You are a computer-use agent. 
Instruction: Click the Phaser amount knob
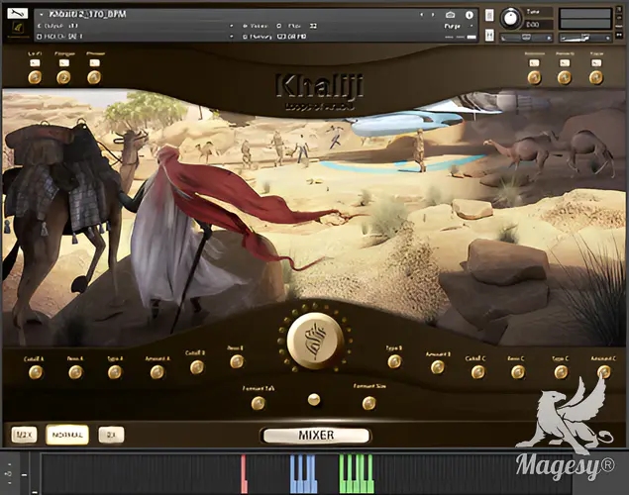point(94,77)
